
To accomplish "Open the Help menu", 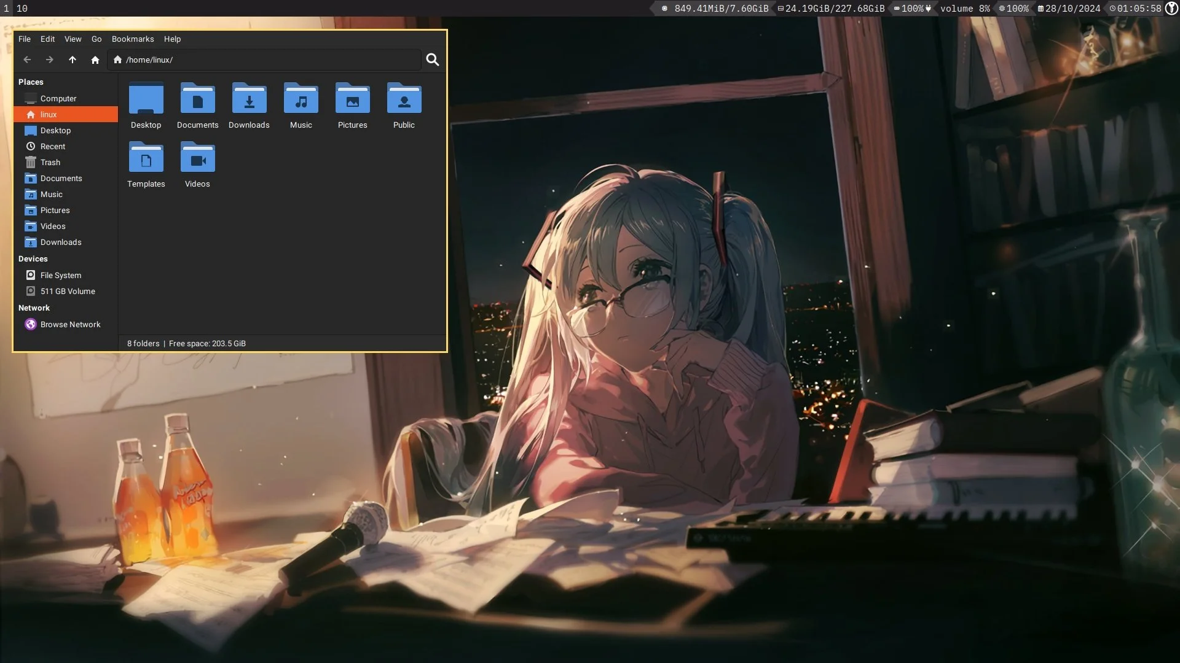I will click(x=173, y=39).
